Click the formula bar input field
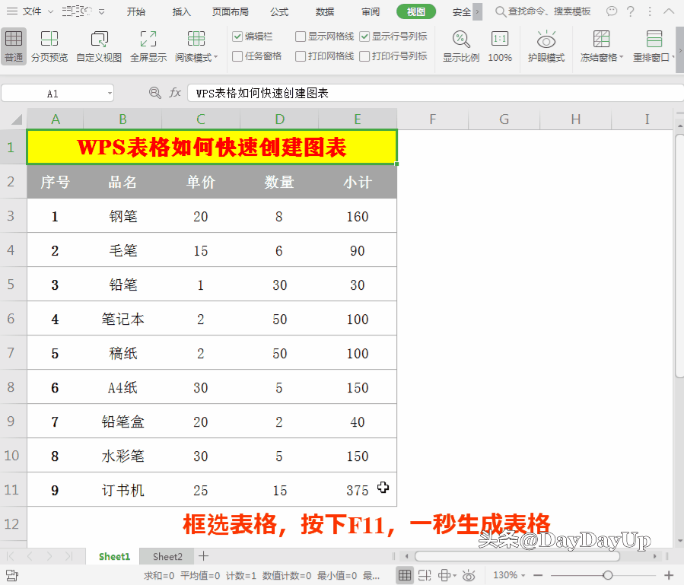 435,93
